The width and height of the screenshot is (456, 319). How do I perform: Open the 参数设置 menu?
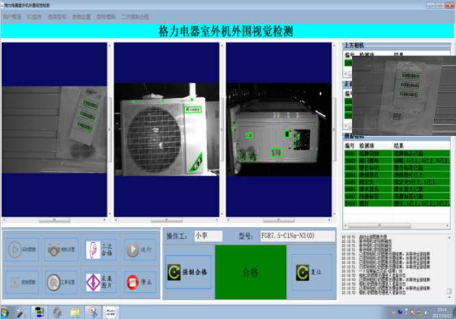(82, 17)
